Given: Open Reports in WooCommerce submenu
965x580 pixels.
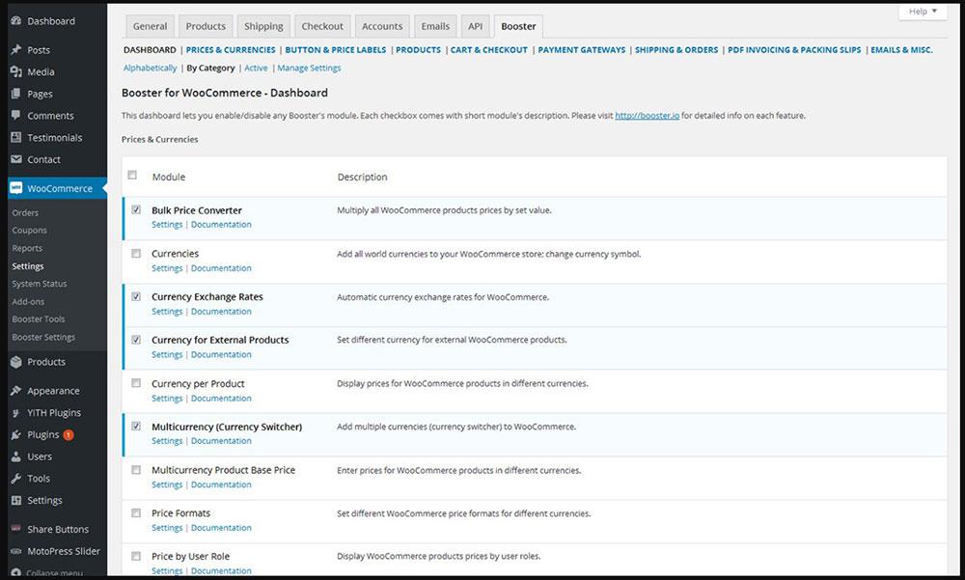Looking at the screenshot, I should pyautogui.click(x=27, y=248).
